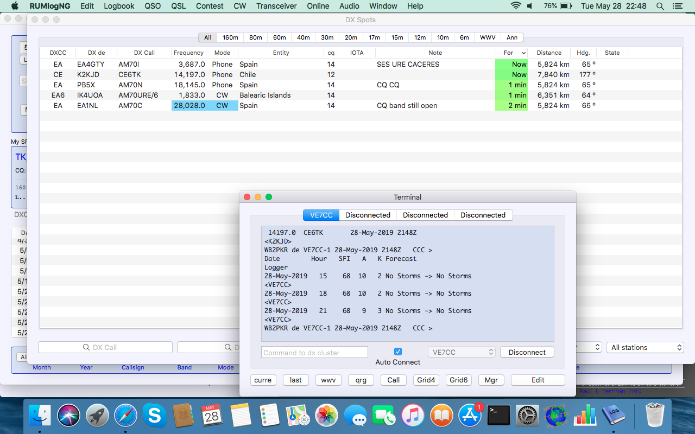Open Reminders app in the dock
695x434 pixels.
269,416
